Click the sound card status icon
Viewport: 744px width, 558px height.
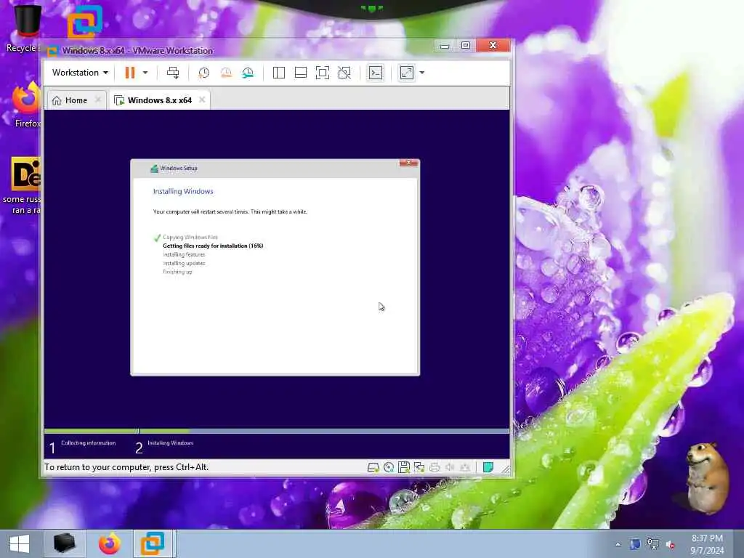pos(449,467)
